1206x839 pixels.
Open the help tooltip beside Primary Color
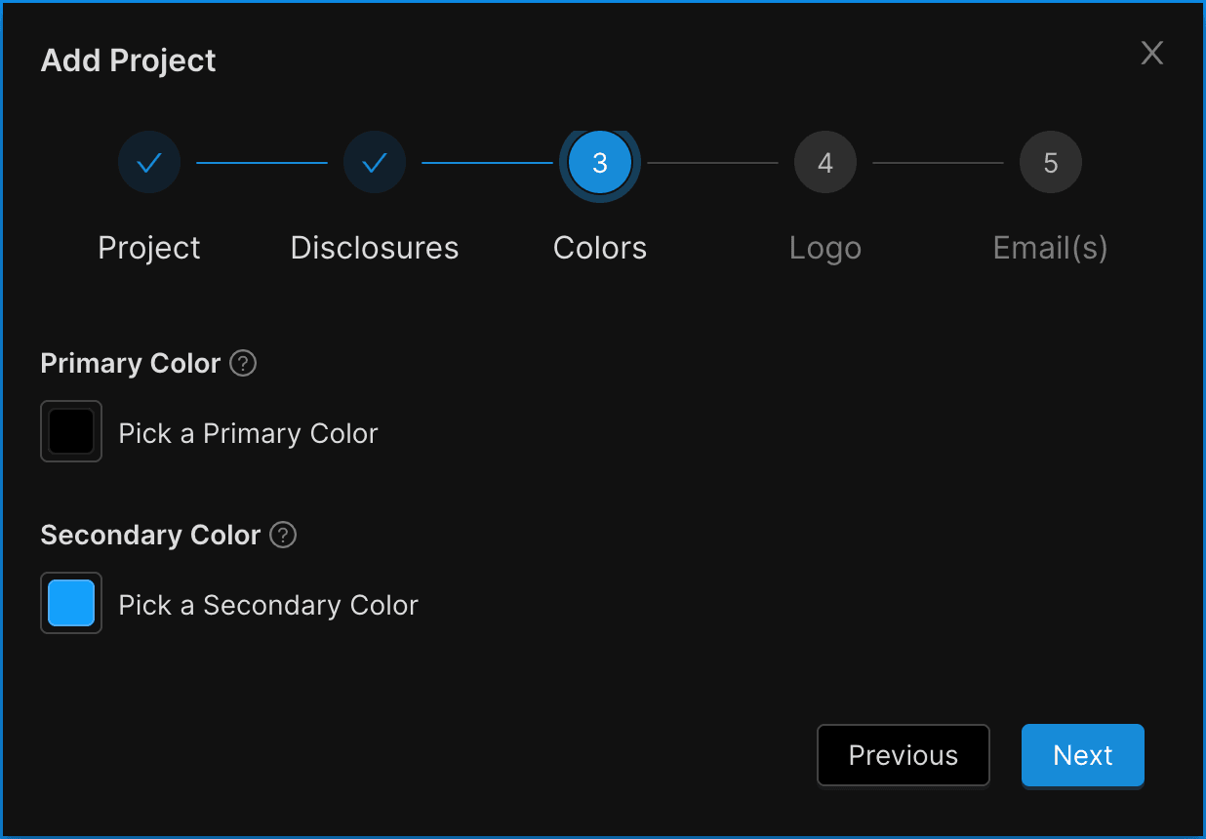(243, 364)
